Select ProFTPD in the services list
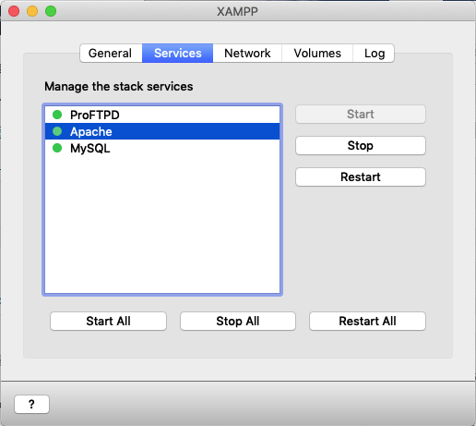The image size is (476, 426). 162,115
